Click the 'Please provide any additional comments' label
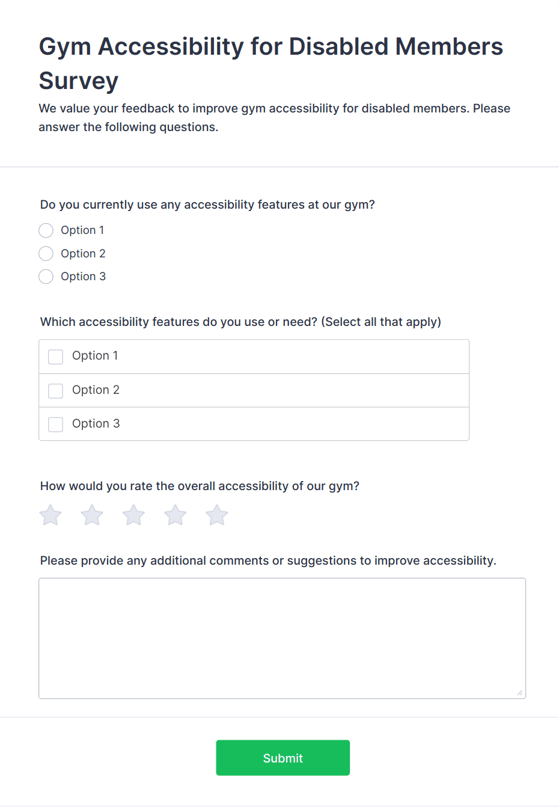559x807 pixels. coord(268,560)
